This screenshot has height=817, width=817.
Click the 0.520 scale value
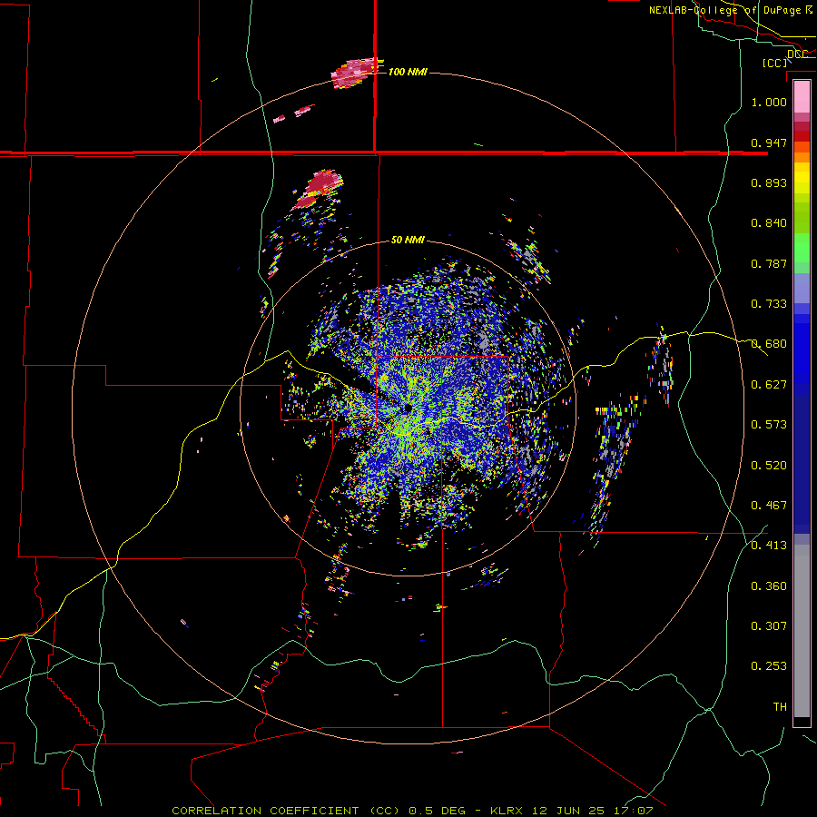[769, 466]
